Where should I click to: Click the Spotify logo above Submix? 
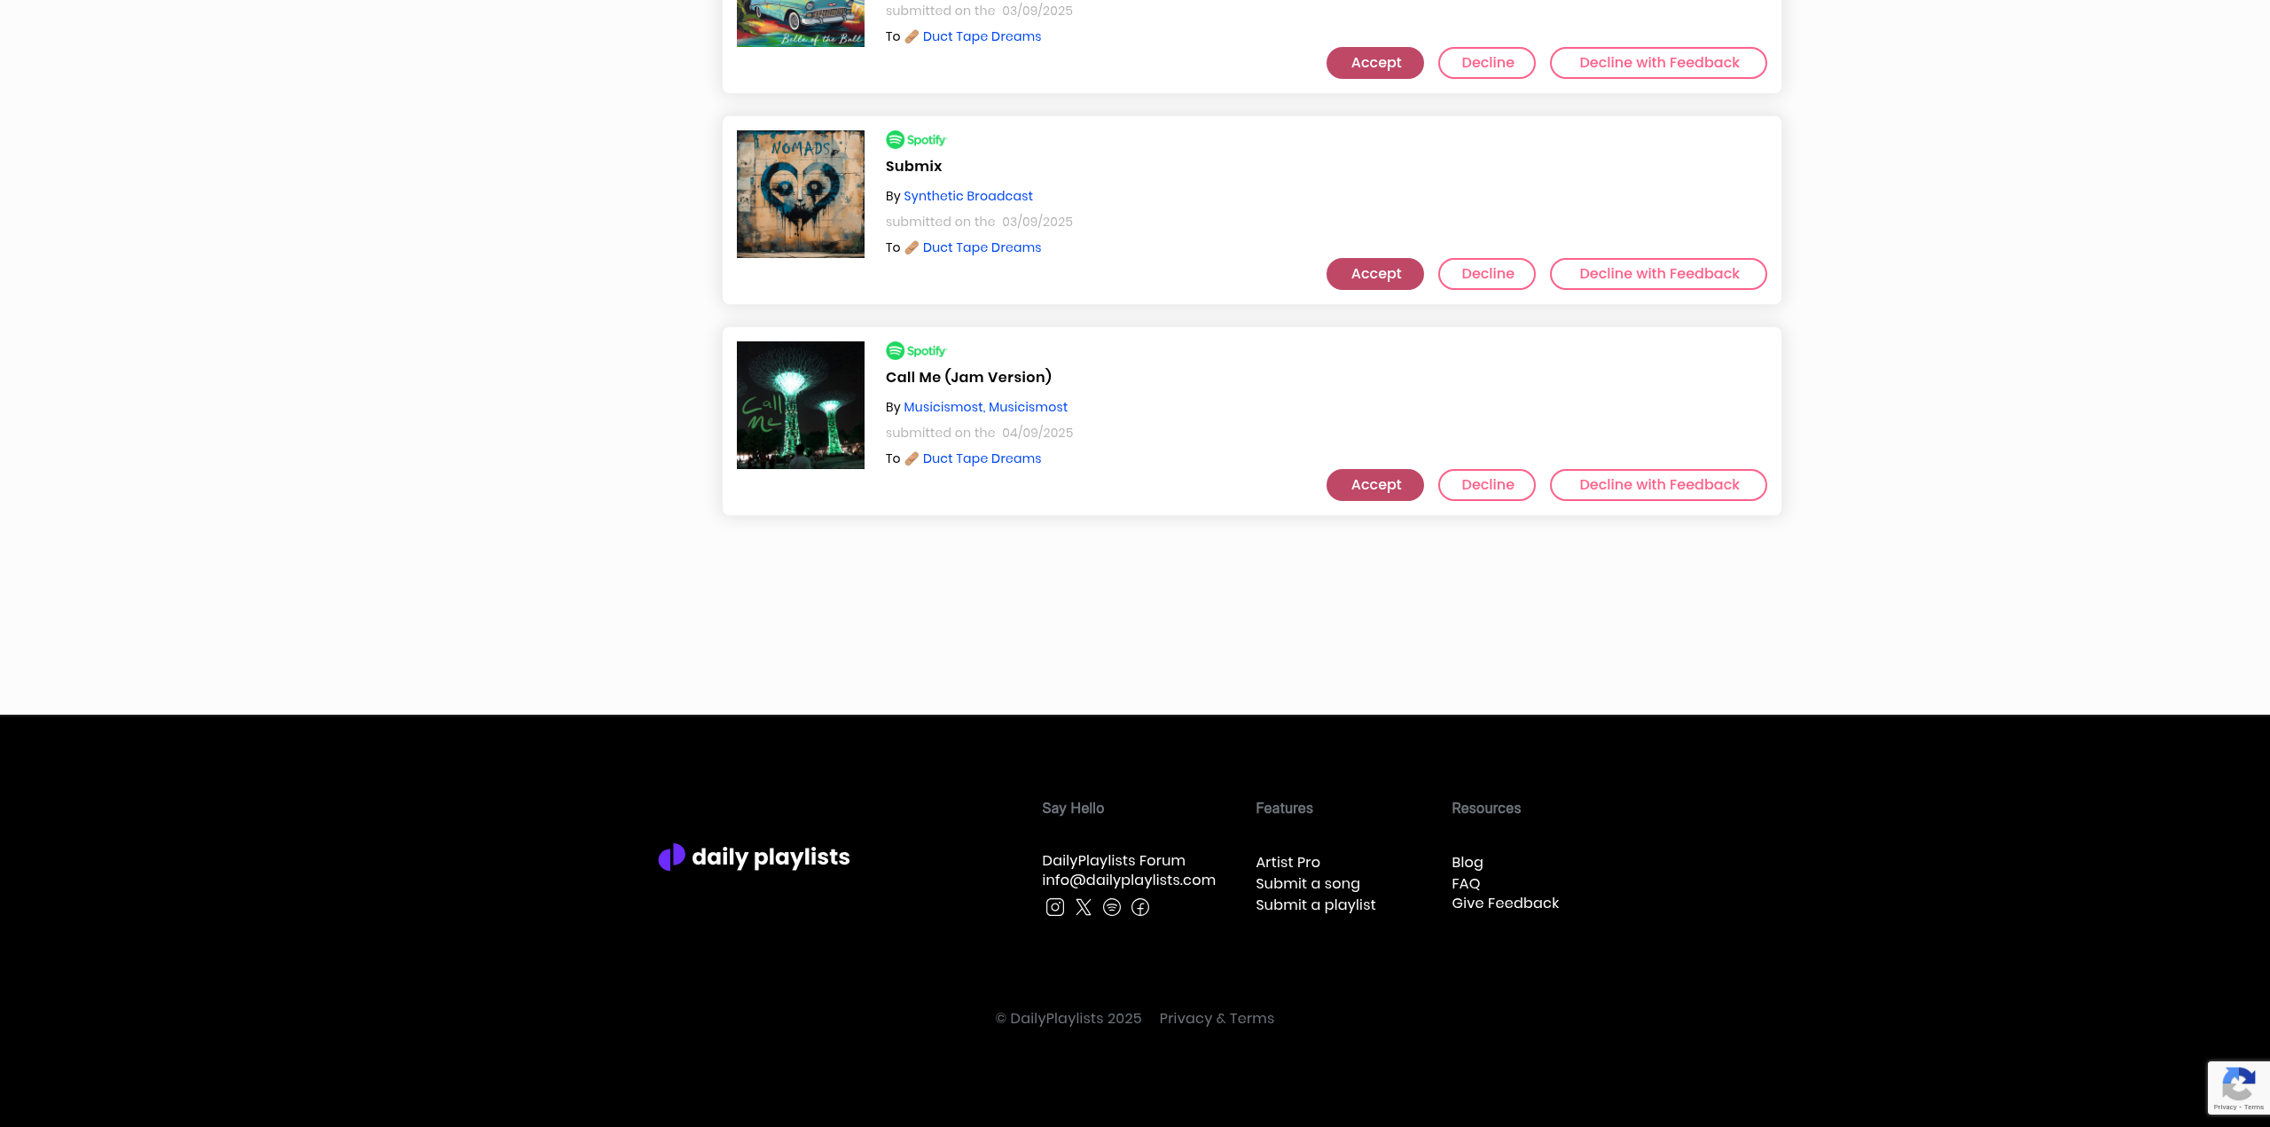click(916, 140)
